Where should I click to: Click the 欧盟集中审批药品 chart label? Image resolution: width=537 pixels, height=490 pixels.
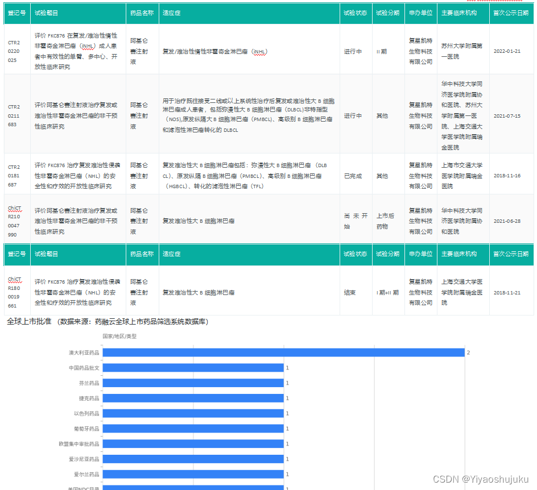(79, 444)
